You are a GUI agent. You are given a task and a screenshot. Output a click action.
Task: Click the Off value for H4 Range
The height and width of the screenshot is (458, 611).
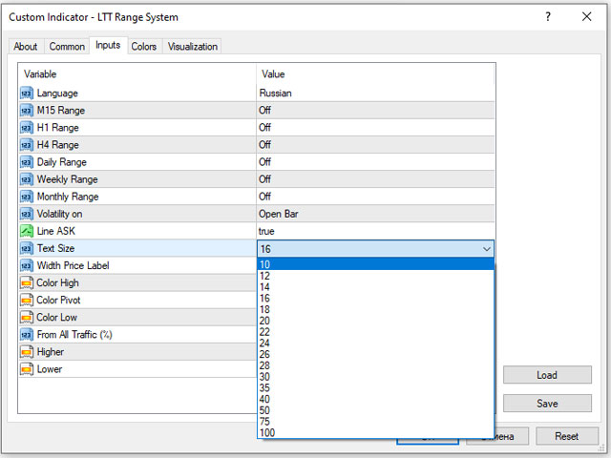point(265,144)
